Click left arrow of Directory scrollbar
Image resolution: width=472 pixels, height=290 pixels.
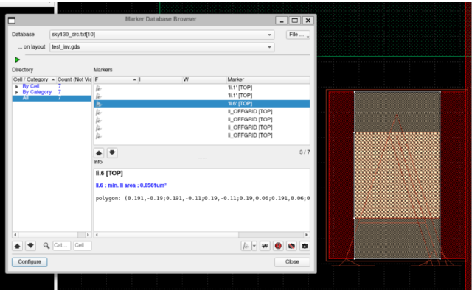tap(15, 235)
